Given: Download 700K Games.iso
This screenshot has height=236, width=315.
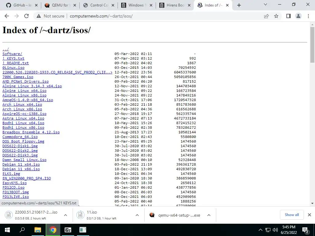Looking at the screenshot, I should click(x=18, y=77).
